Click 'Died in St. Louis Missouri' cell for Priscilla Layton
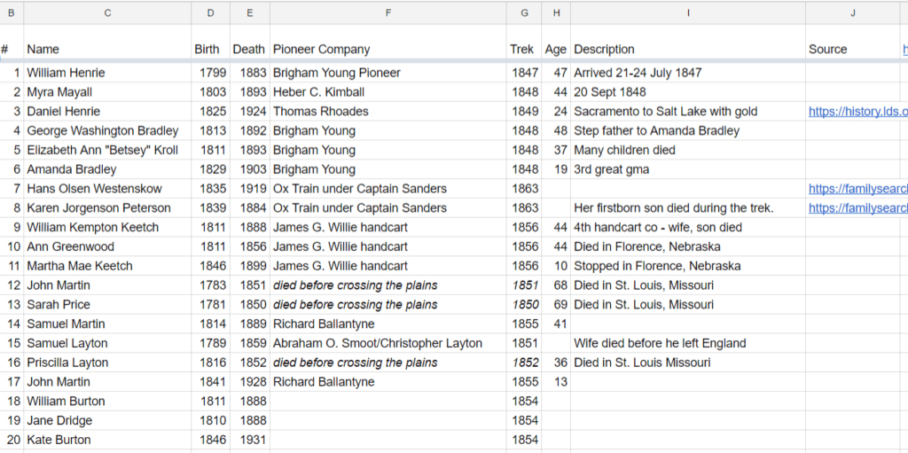Image resolution: width=908 pixels, height=453 pixels. pos(688,362)
